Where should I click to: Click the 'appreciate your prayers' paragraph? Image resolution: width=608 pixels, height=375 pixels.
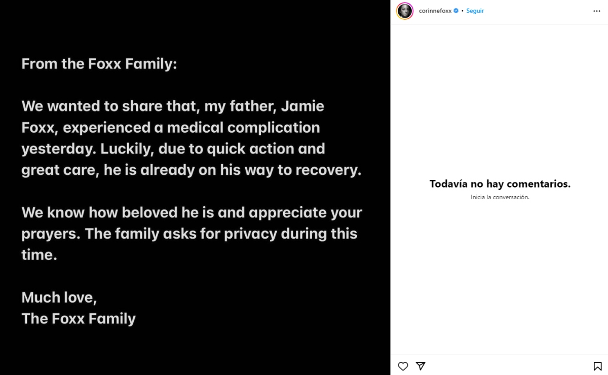pyautogui.click(x=192, y=234)
